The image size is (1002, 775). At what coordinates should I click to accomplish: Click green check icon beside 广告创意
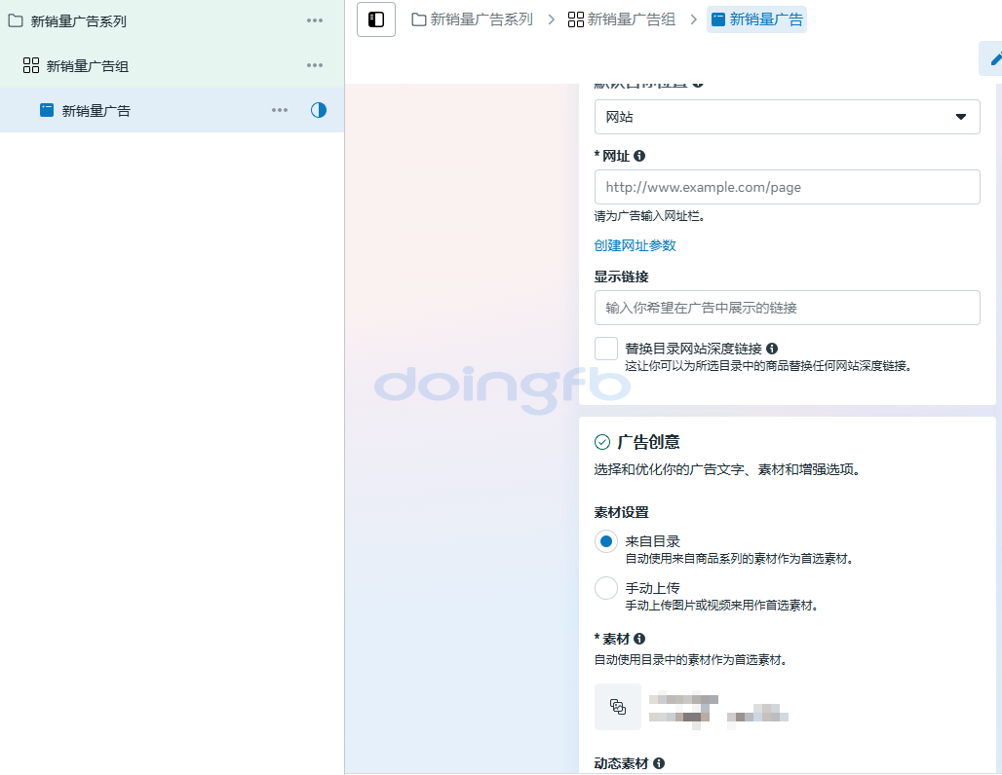[x=602, y=442]
